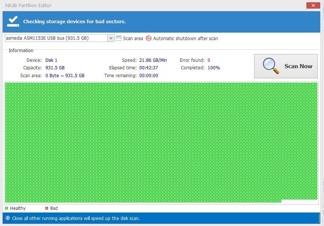This screenshot has height=226, width=324.
Task: Click the red power shutdown icon
Action: pos(149,38)
